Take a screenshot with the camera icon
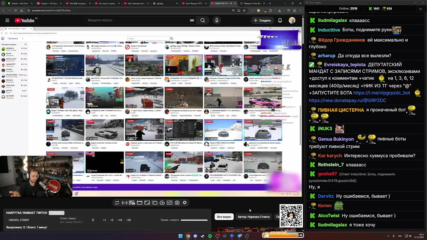The image size is (427, 240). click(177, 203)
